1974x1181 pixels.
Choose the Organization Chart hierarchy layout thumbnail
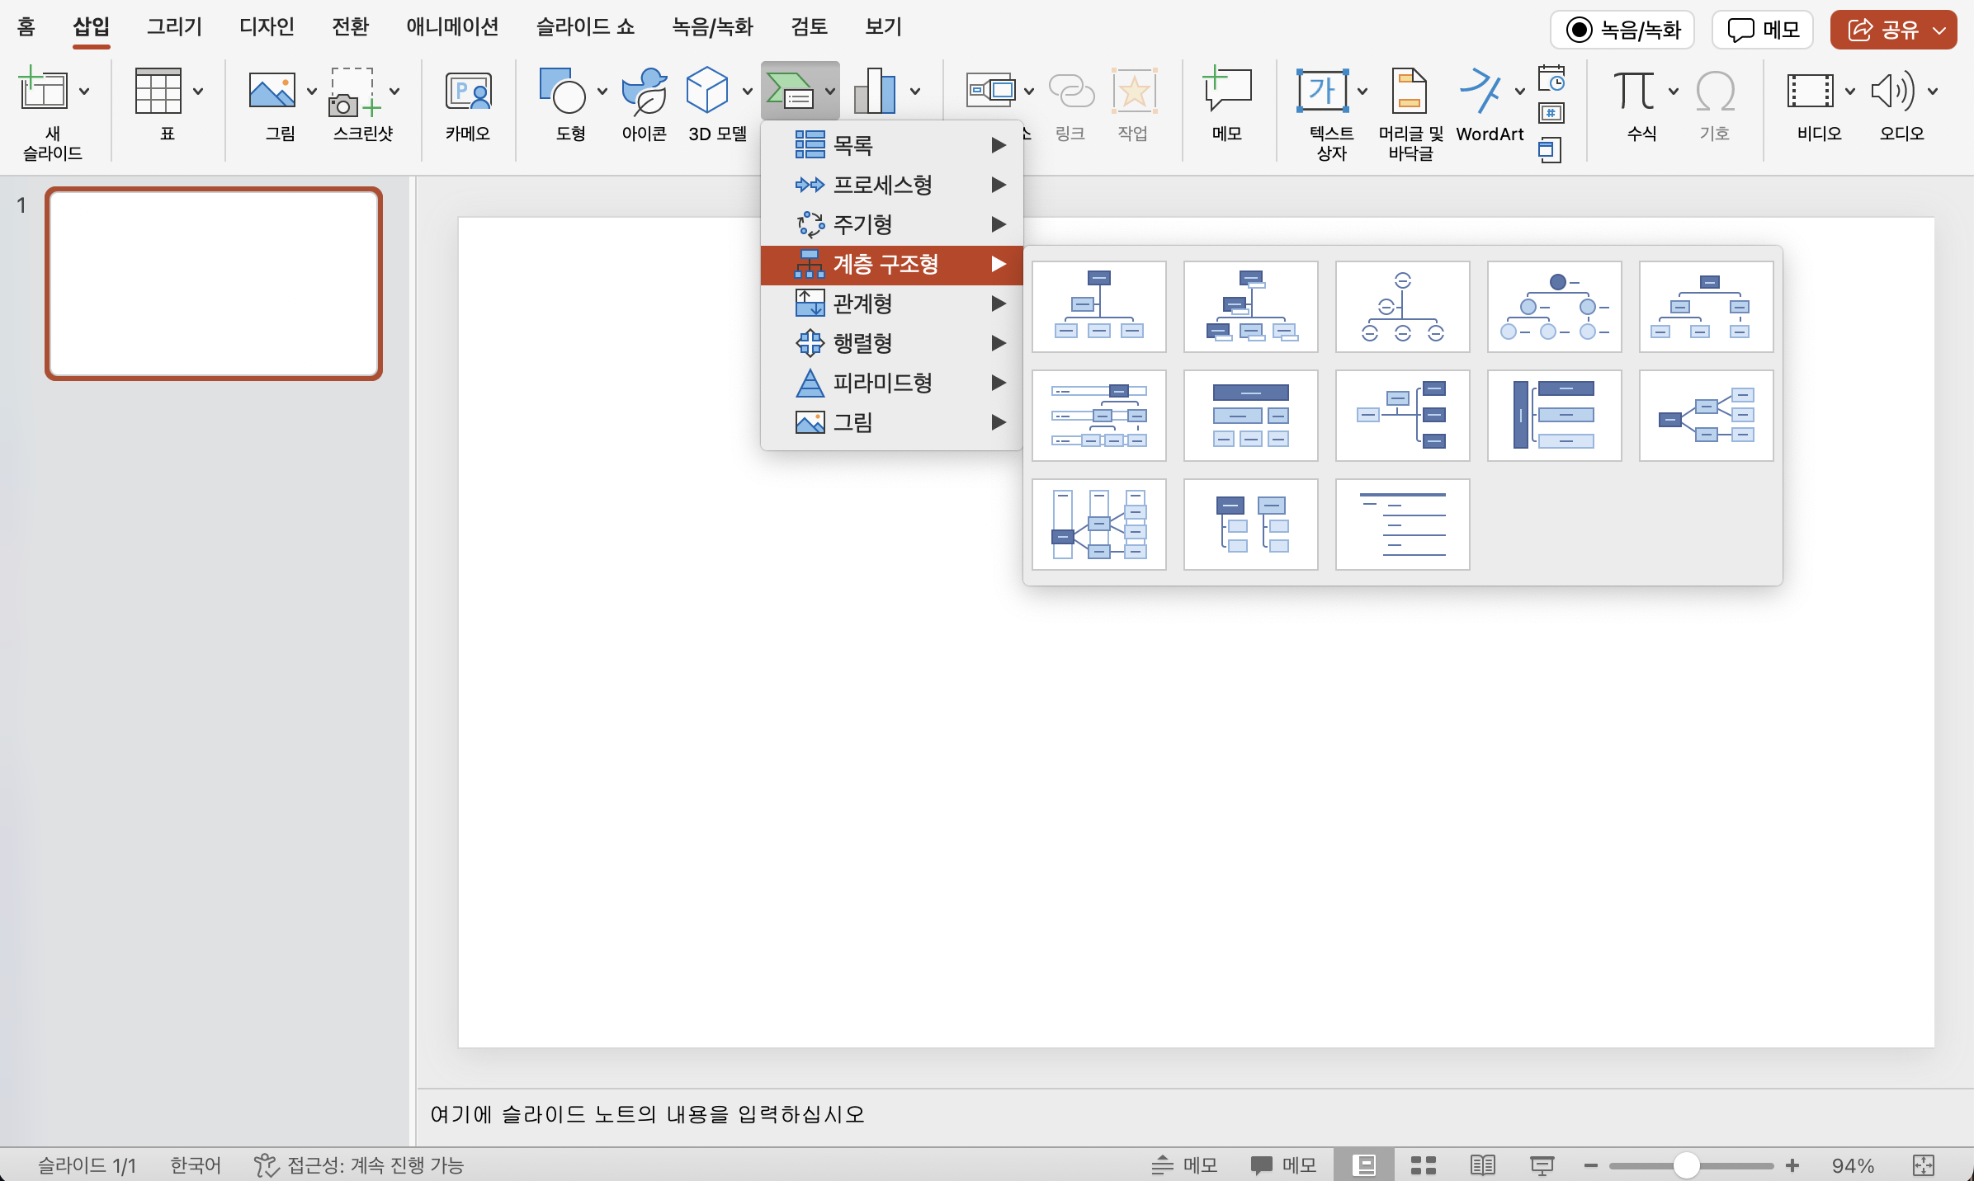point(1099,307)
